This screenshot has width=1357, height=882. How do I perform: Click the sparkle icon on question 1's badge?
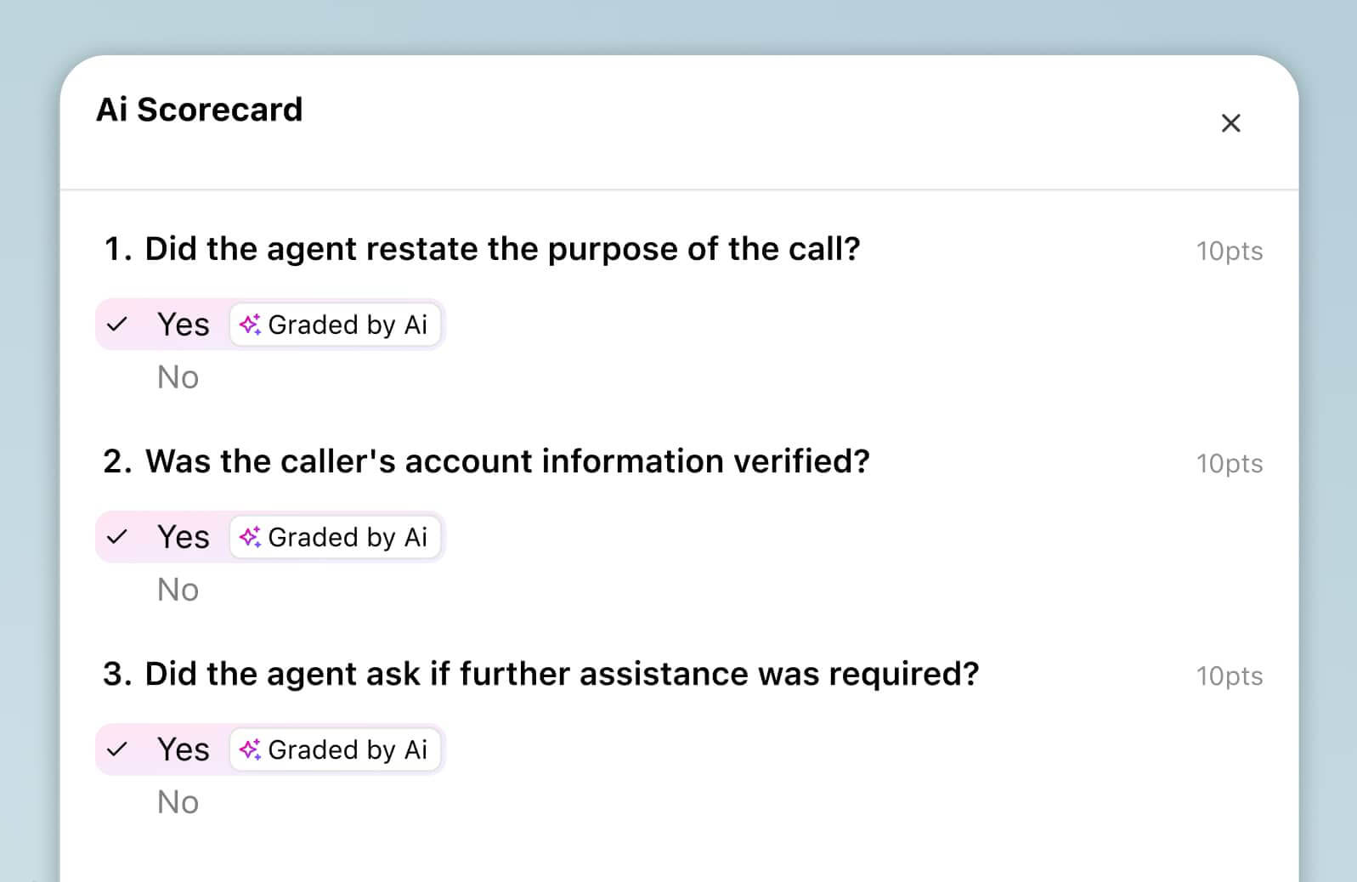click(251, 325)
